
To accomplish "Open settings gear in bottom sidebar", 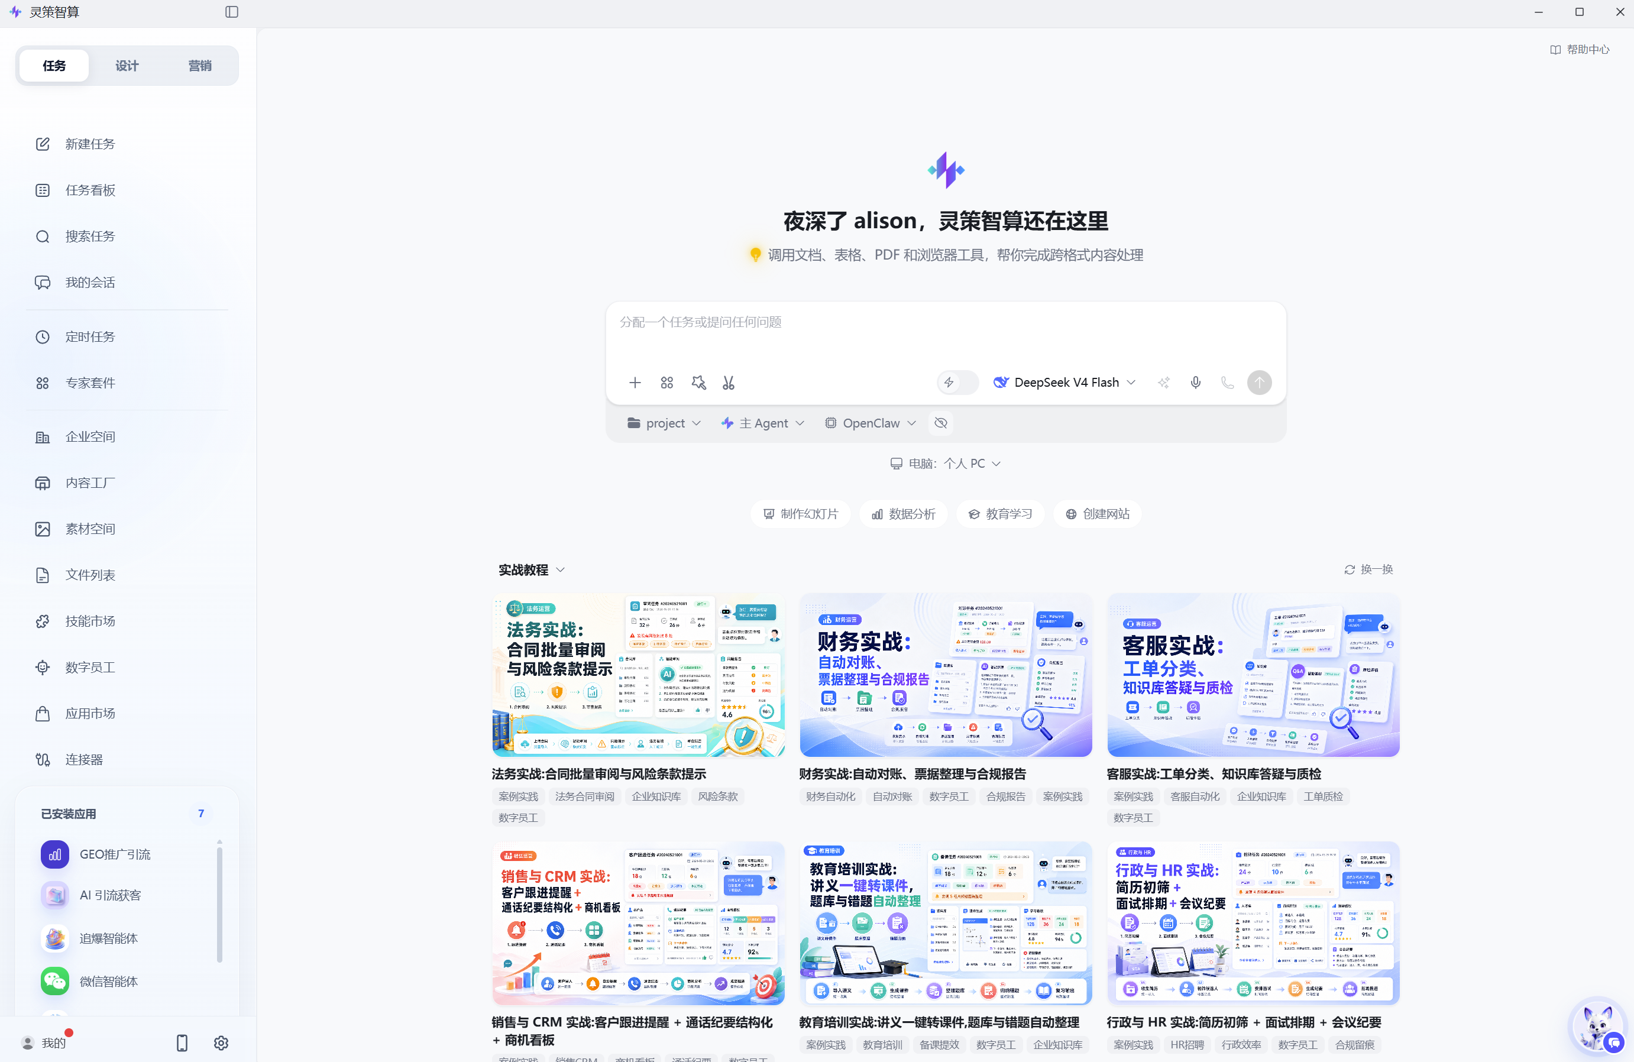I will tap(221, 1042).
